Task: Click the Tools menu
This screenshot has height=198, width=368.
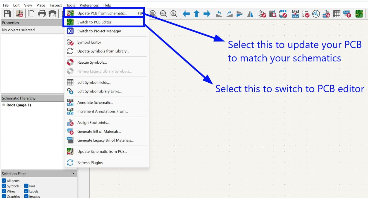Action: tap(71, 5)
